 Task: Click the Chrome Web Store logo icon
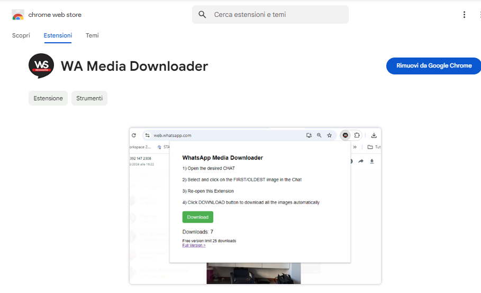(x=18, y=15)
